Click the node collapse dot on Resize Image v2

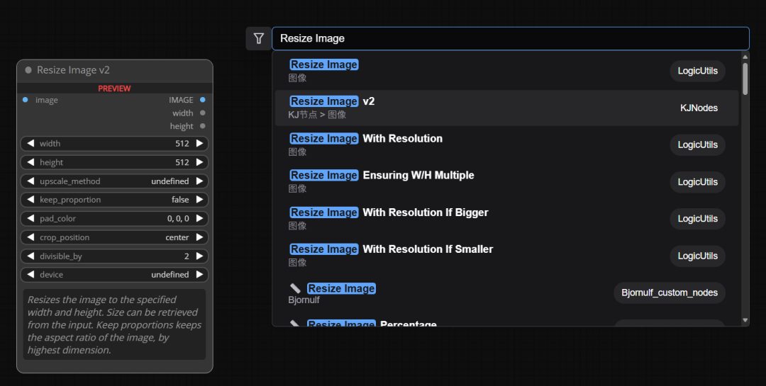coord(28,70)
